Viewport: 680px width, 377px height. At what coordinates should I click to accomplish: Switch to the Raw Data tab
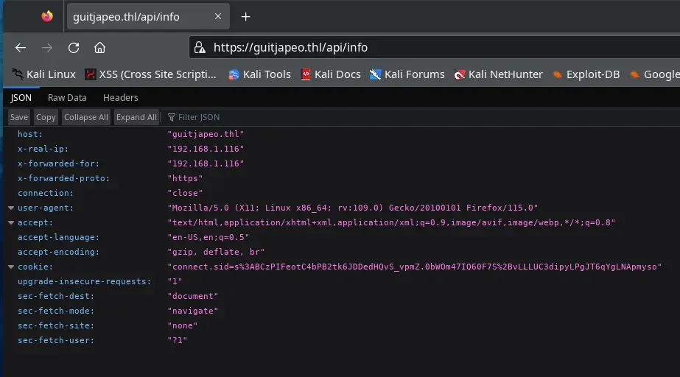(67, 97)
